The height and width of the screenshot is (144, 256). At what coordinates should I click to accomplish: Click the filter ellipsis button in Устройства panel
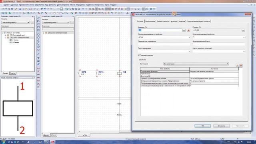[72, 22]
